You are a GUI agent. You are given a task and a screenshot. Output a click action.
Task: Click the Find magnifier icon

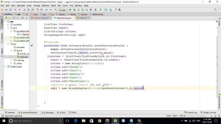38,10
